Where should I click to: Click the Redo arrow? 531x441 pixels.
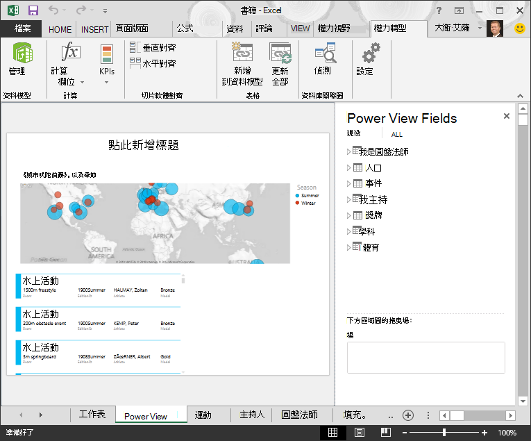point(81,10)
